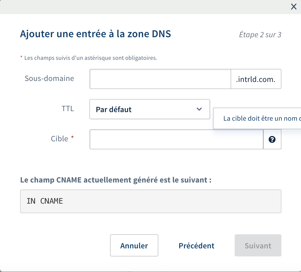Screen dimensions: 301x272
Task: Click the question mark help icon beside Cible
Action: (x=272, y=140)
